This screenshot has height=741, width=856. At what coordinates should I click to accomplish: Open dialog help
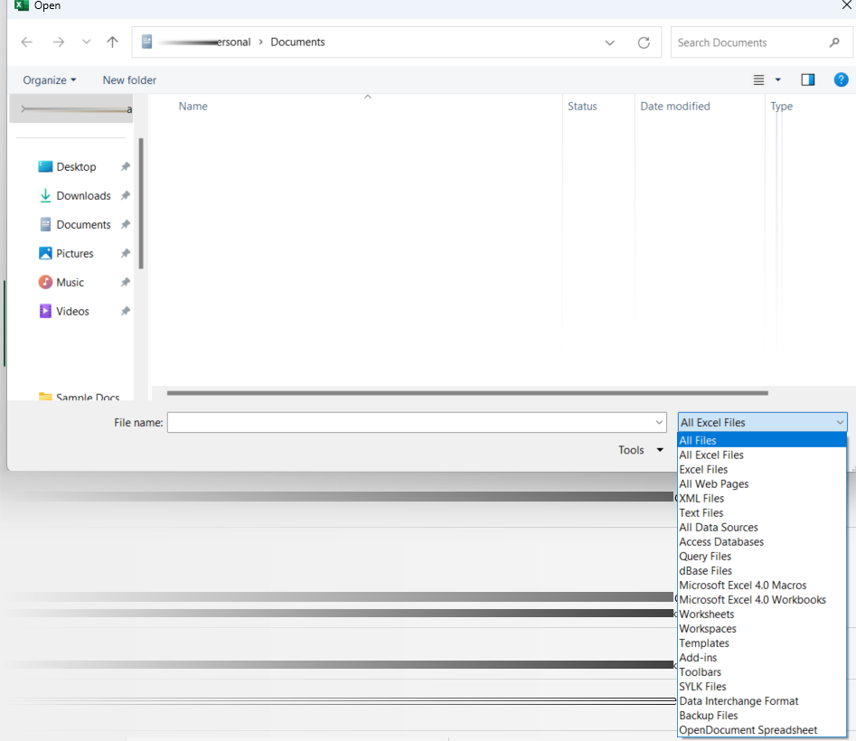click(x=841, y=80)
